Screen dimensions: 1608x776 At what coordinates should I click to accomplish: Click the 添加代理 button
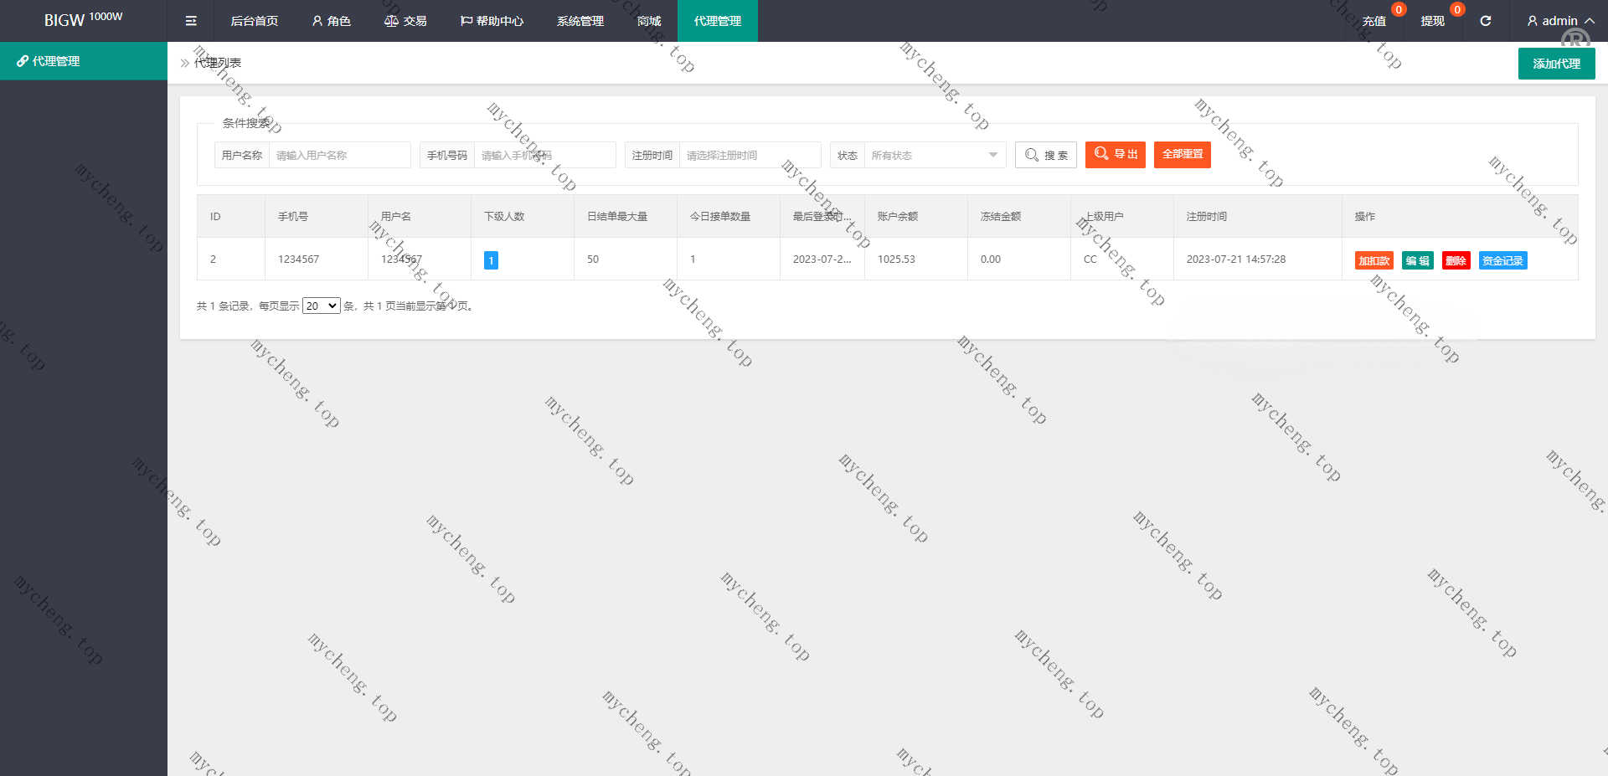pyautogui.click(x=1556, y=64)
